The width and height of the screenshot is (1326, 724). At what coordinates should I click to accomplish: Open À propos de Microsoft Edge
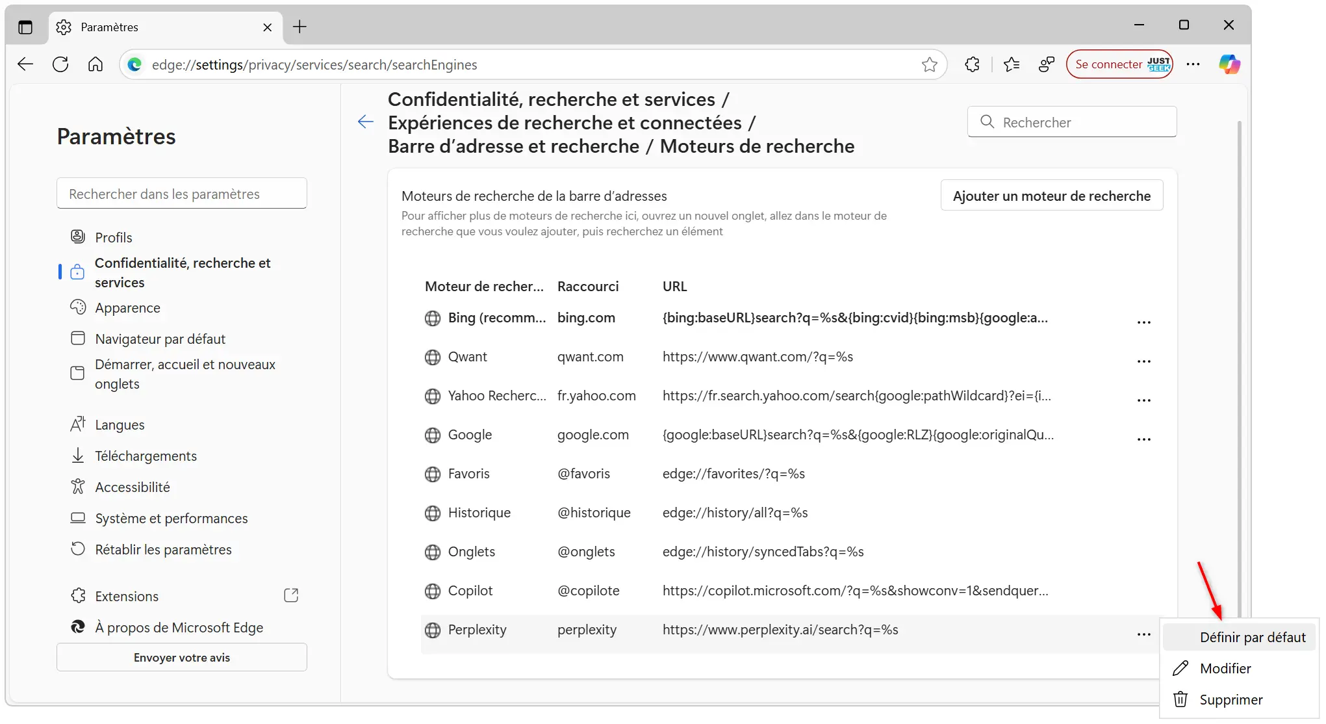tap(179, 627)
